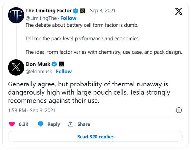The height and width of the screenshot is (150, 191).
Task: Click the X affiliate badge next to Elon Musk
Action: click(x=61, y=64)
